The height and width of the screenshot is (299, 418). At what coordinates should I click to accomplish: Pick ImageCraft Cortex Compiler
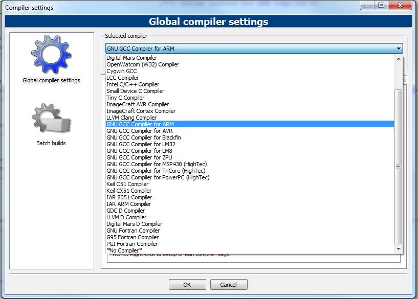click(250, 111)
